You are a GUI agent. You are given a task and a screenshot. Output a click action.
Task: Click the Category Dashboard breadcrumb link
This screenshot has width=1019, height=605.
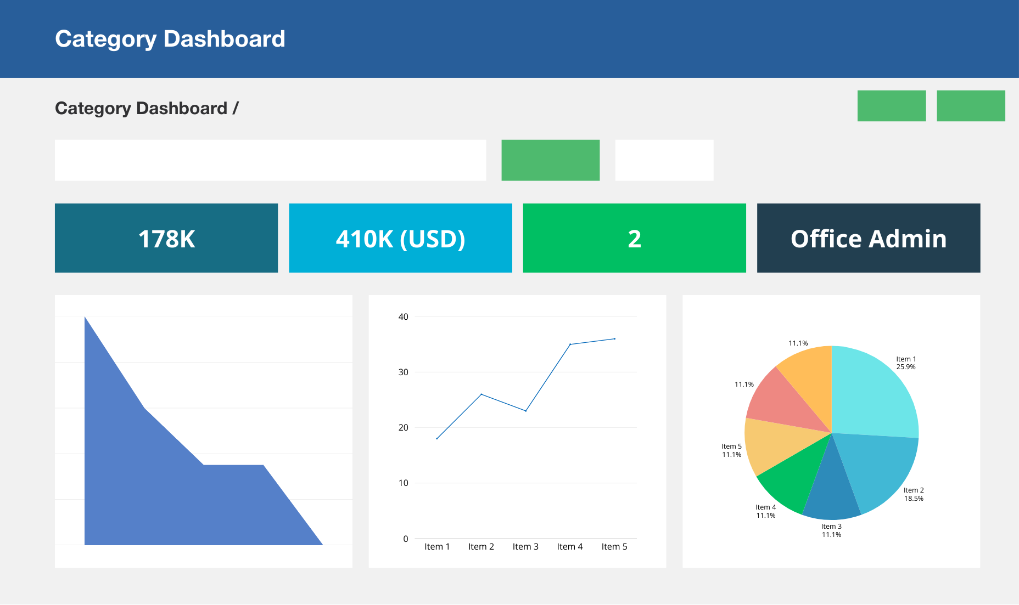[141, 108]
